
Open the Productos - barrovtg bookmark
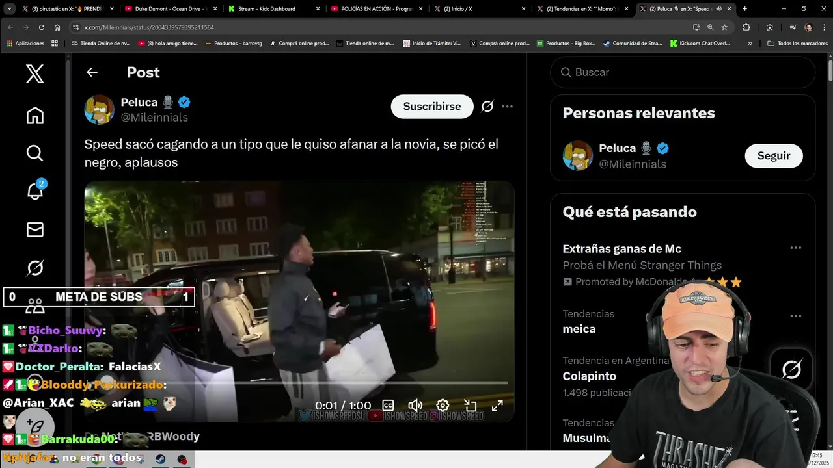[234, 44]
